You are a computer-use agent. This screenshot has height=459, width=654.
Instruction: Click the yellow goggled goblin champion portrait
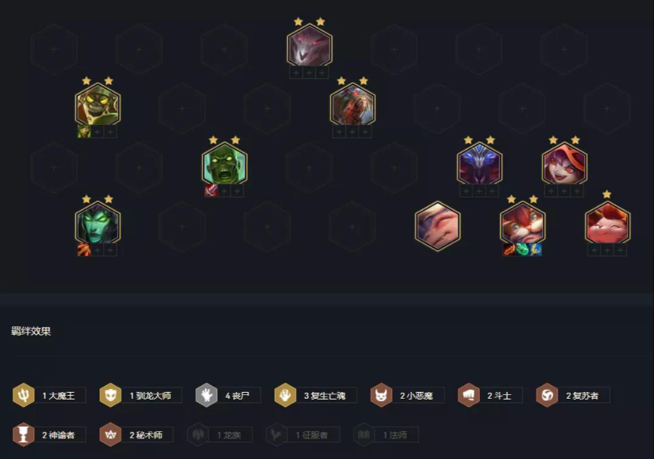[x=98, y=104]
